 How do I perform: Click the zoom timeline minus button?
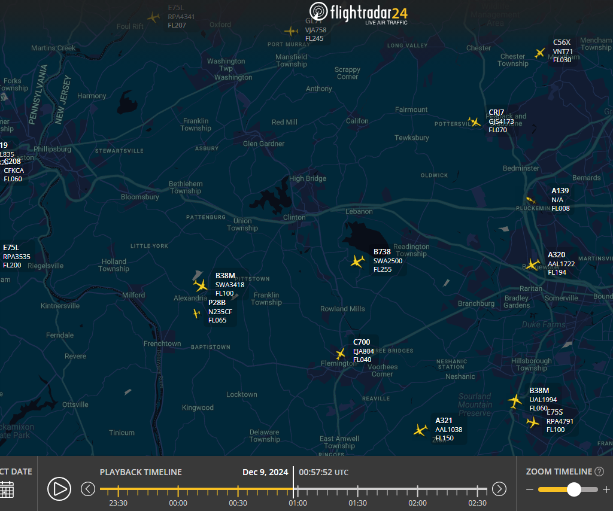[x=529, y=489]
